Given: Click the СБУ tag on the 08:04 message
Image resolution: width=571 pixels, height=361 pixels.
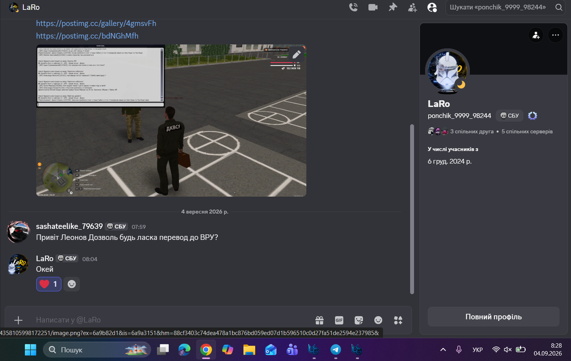Looking at the screenshot, I should point(68,258).
